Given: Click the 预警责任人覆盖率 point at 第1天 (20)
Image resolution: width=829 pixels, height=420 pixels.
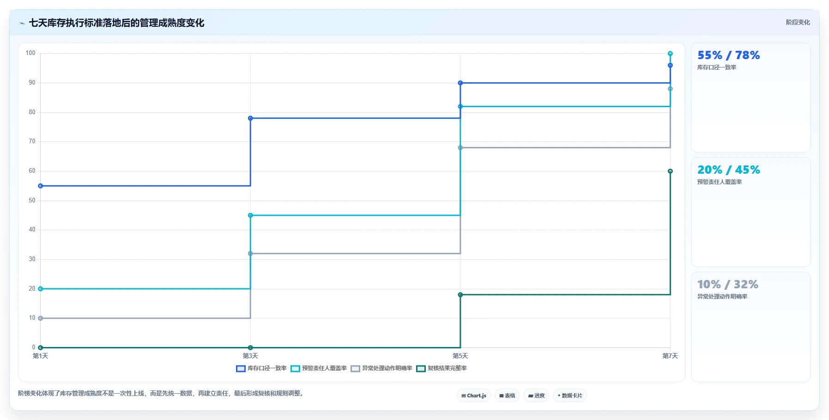Looking at the screenshot, I should click(x=41, y=289).
